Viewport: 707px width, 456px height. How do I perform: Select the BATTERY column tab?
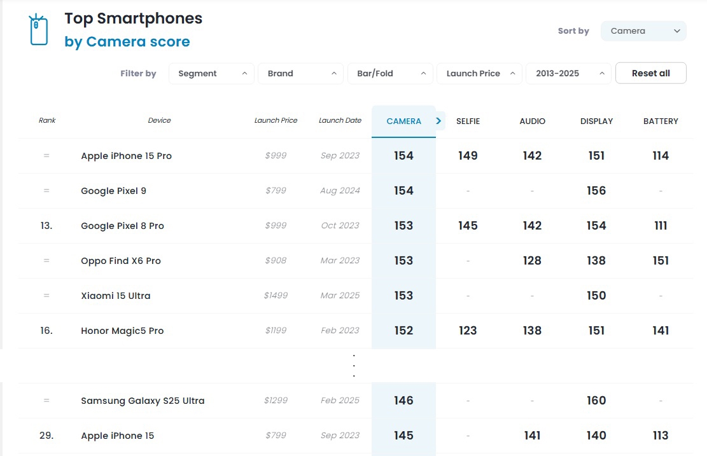661,121
